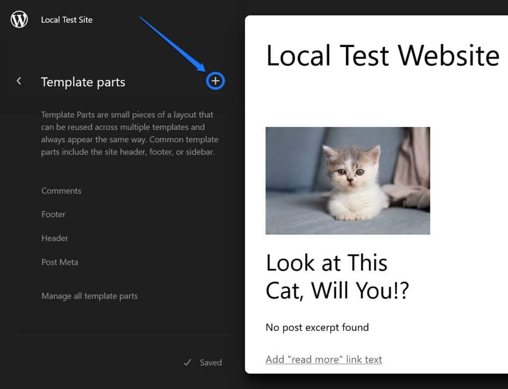Select the Comments template part
The image size is (508, 389).
[61, 191]
